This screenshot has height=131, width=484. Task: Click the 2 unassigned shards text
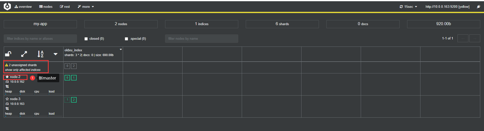point(23,65)
